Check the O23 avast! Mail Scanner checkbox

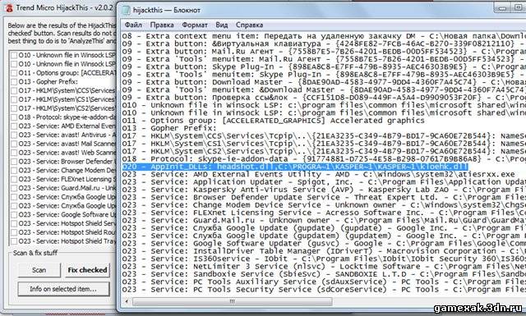point(14,144)
